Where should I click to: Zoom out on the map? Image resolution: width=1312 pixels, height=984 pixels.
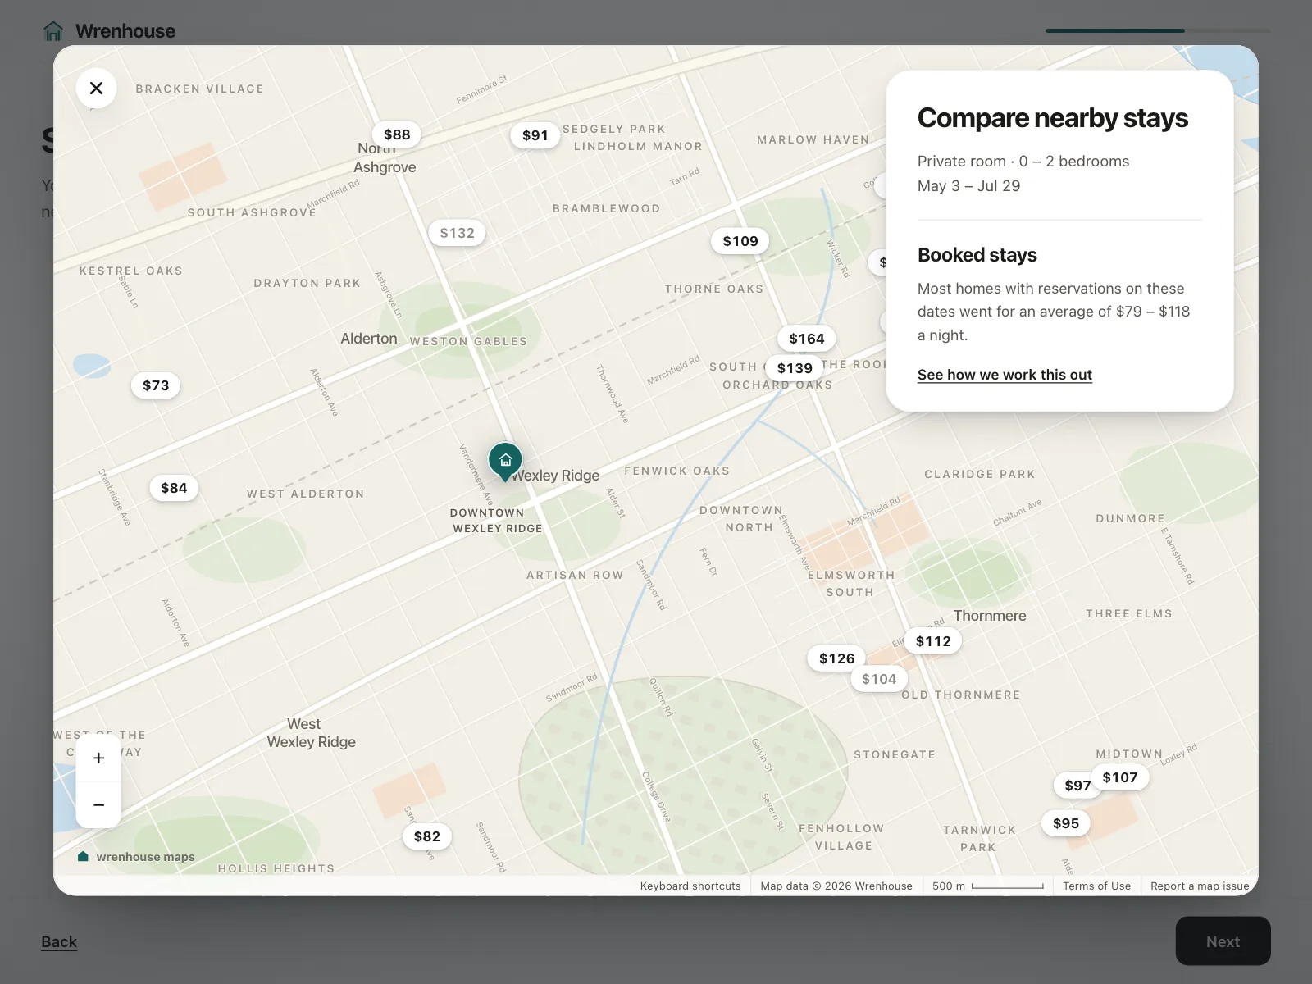coord(98,804)
